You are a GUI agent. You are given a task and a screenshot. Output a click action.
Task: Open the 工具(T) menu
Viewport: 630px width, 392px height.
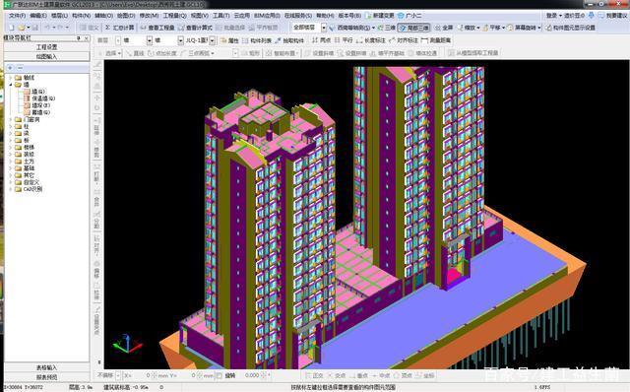[x=220, y=16]
